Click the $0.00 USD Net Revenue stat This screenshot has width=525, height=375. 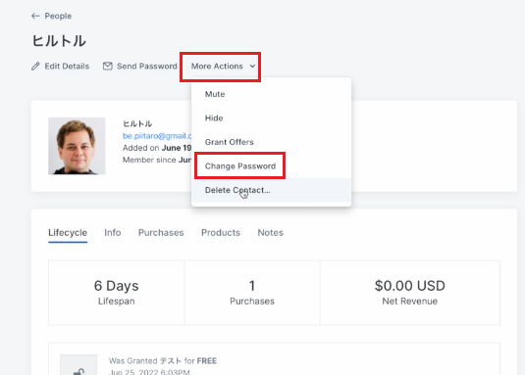coord(410,293)
